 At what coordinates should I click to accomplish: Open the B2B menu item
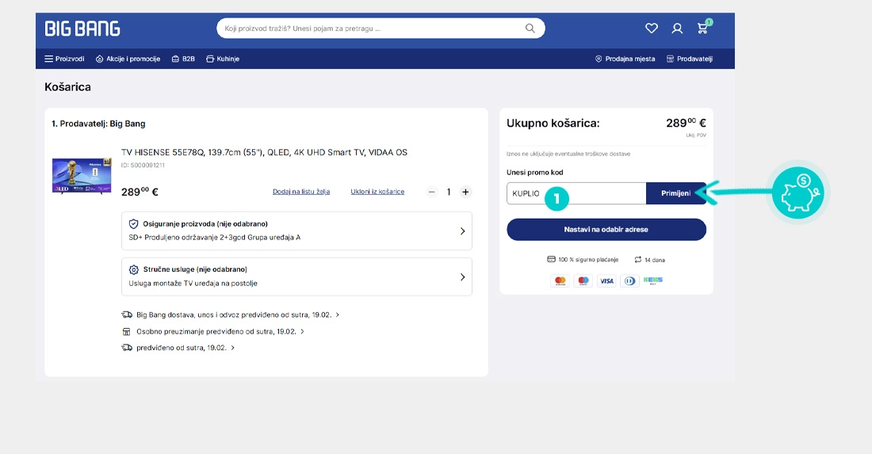tap(184, 59)
